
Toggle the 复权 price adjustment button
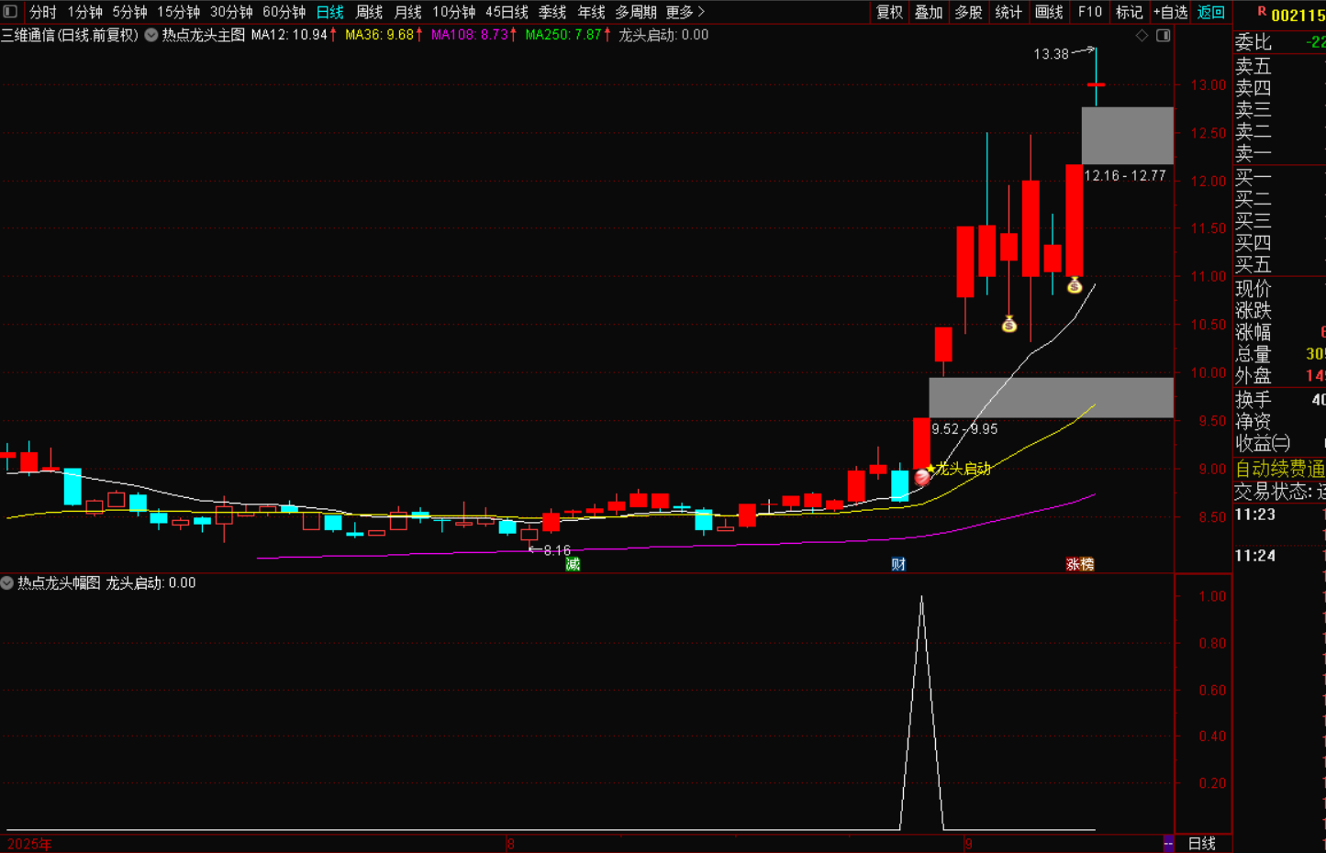(889, 12)
